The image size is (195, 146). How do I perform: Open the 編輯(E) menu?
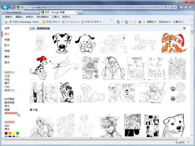click(19, 17)
